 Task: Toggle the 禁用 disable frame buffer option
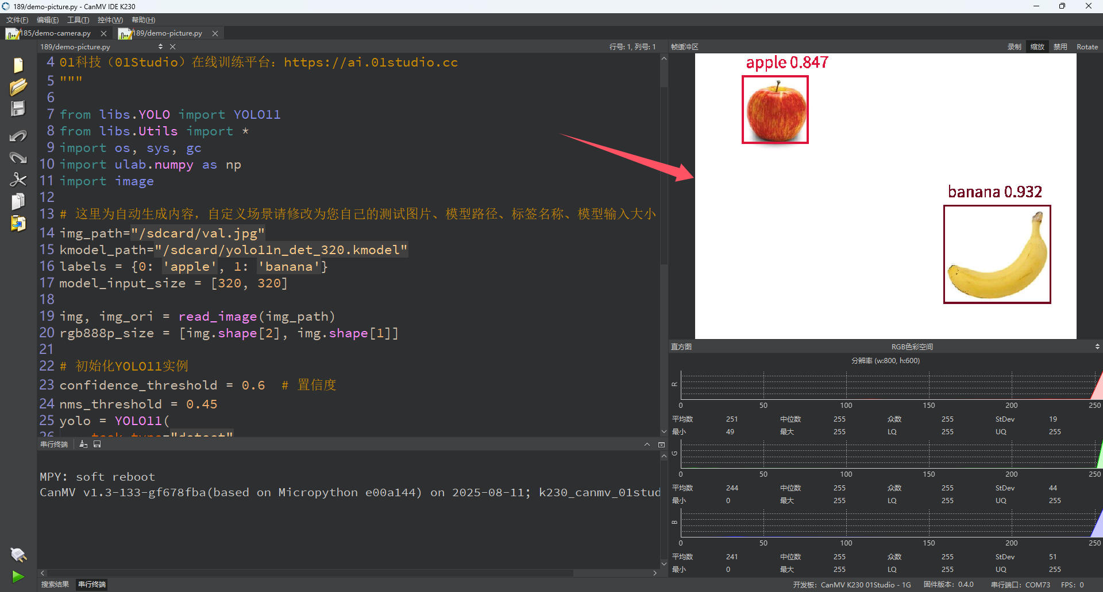pyautogui.click(x=1060, y=47)
